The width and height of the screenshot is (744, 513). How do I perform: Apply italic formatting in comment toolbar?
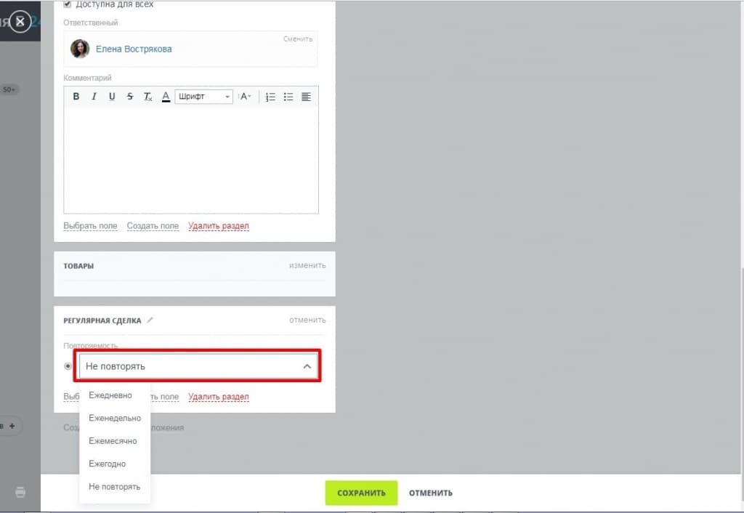point(94,97)
